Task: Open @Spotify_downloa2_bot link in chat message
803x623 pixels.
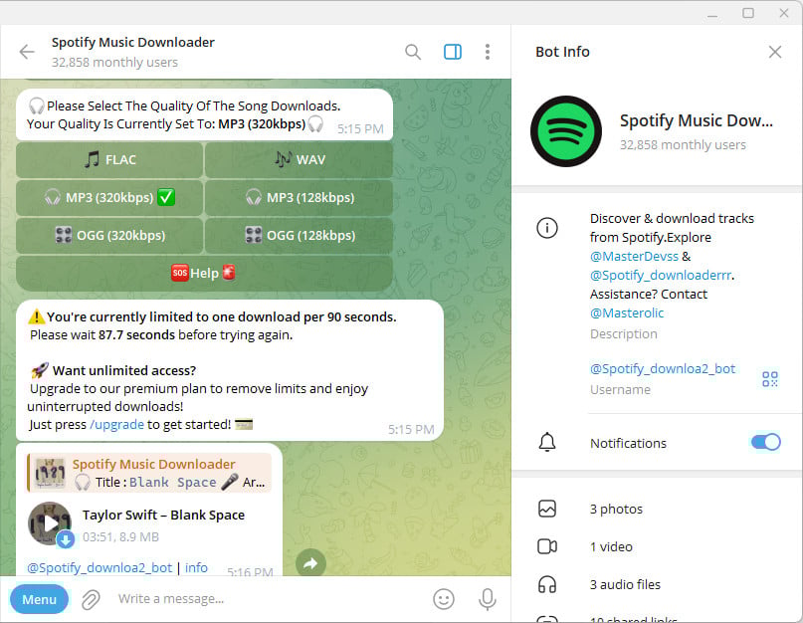Action: [x=100, y=567]
